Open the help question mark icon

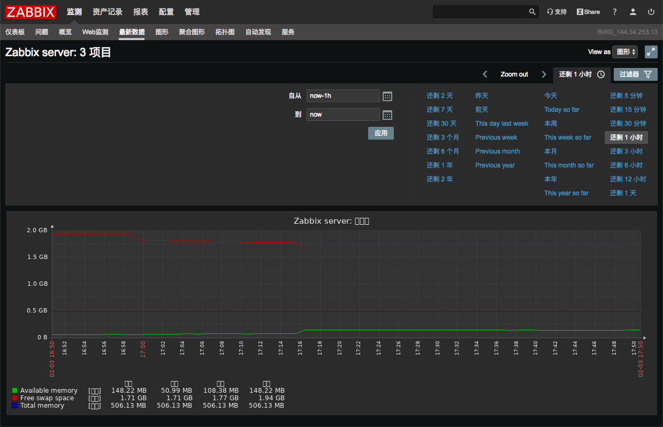click(614, 12)
